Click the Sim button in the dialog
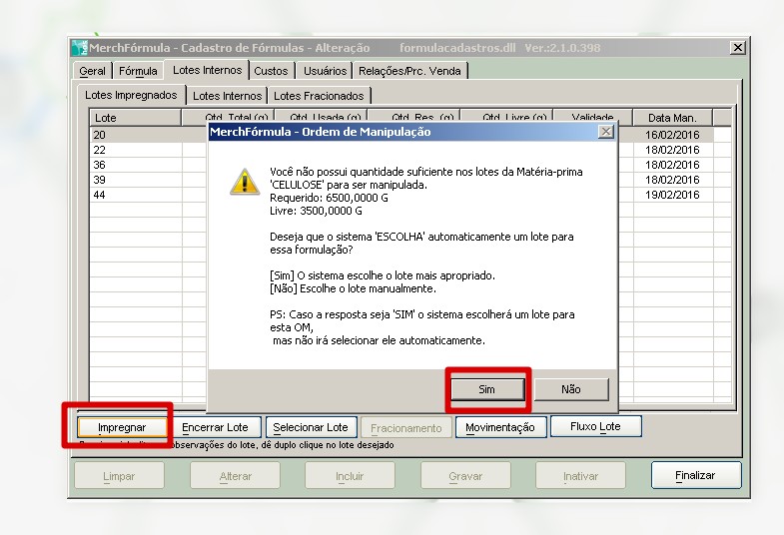Screen dimensions: 784x535 (x=486, y=389)
